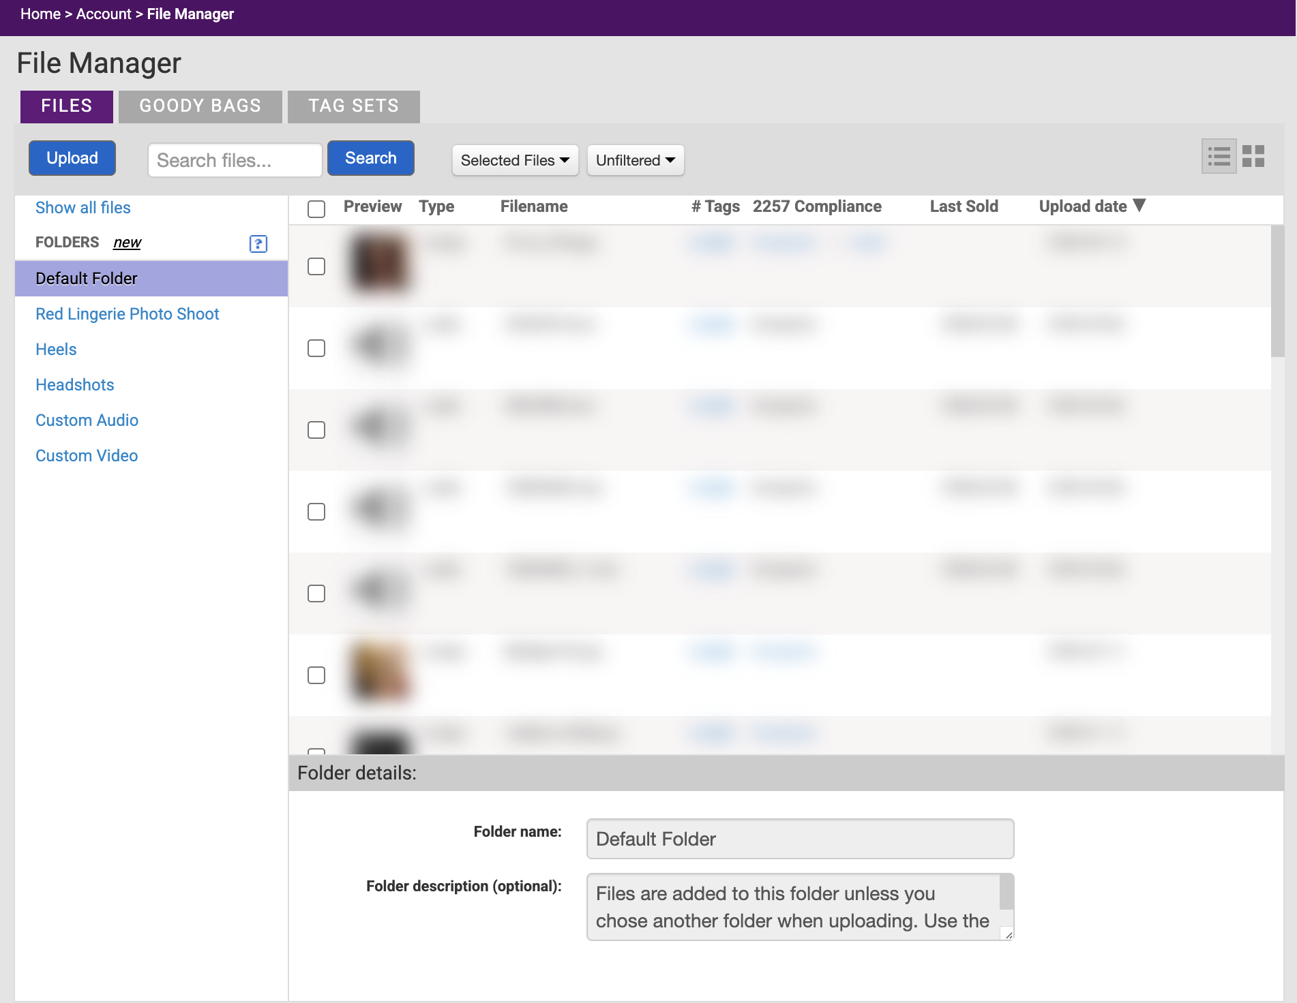1297x1003 pixels.
Task: Select Default Folder in sidebar
Action: pos(151,279)
